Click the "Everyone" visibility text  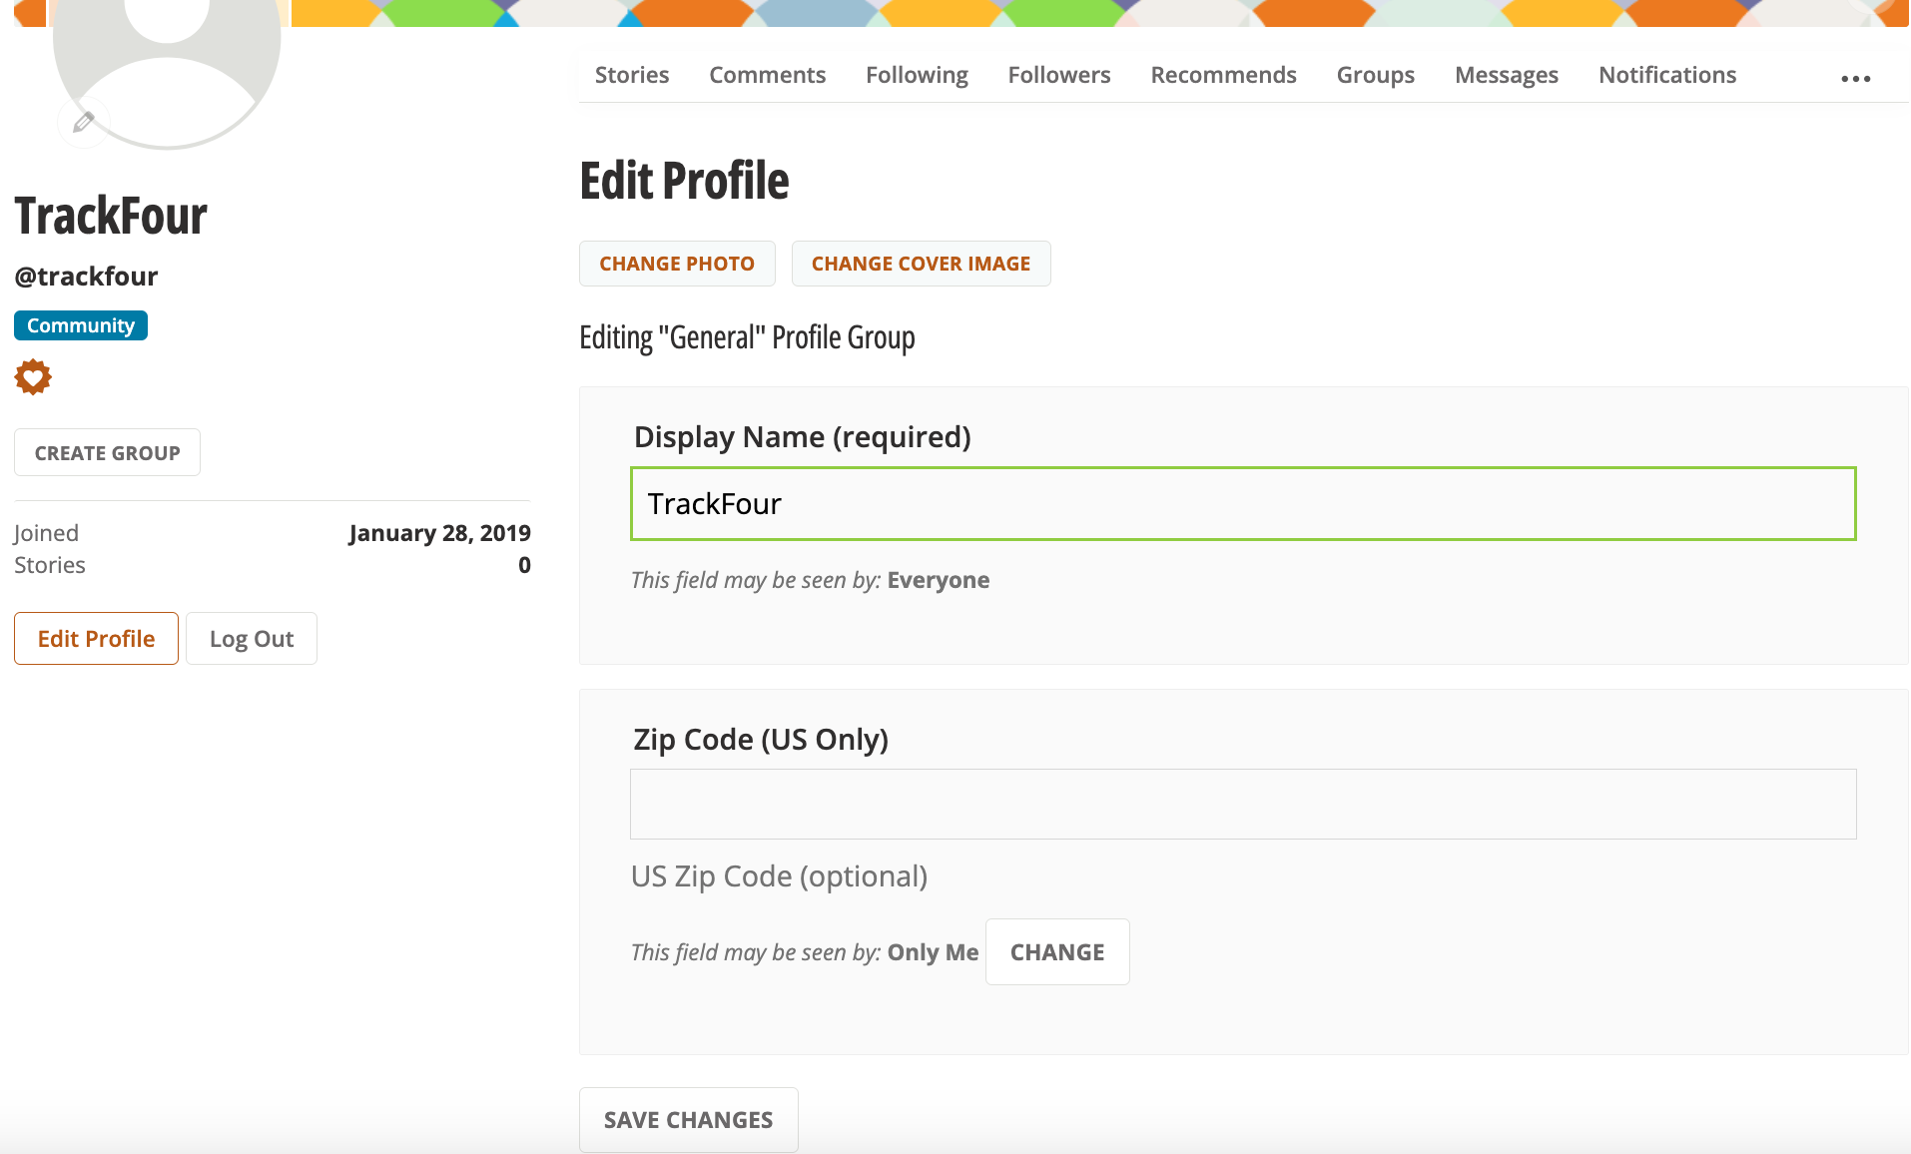[939, 580]
